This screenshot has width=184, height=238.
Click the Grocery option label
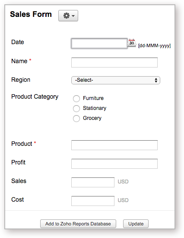pyautogui.click(x=92, y=118)
